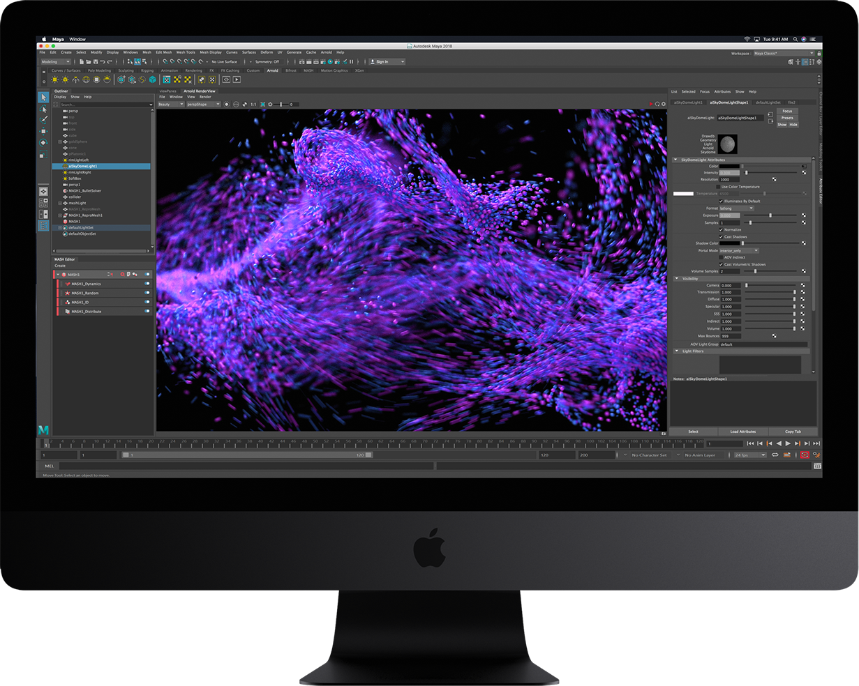Click the 1:1 zoom button in RenderView
This screenshot has height=686, width=859.
(253, 104)
